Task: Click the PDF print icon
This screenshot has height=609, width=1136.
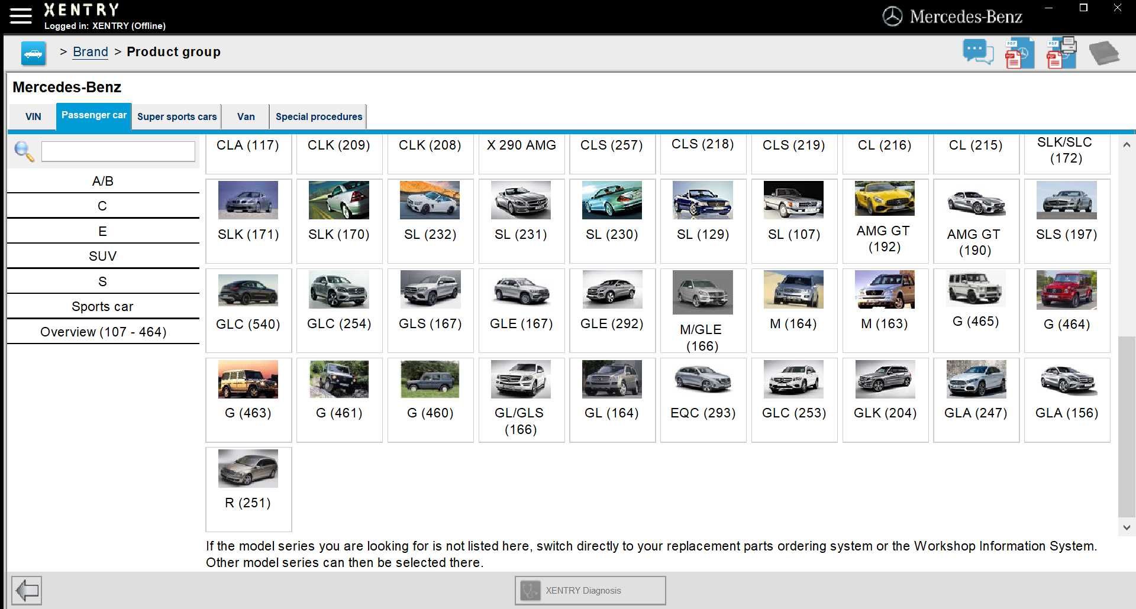Action: coord(1061,53)
